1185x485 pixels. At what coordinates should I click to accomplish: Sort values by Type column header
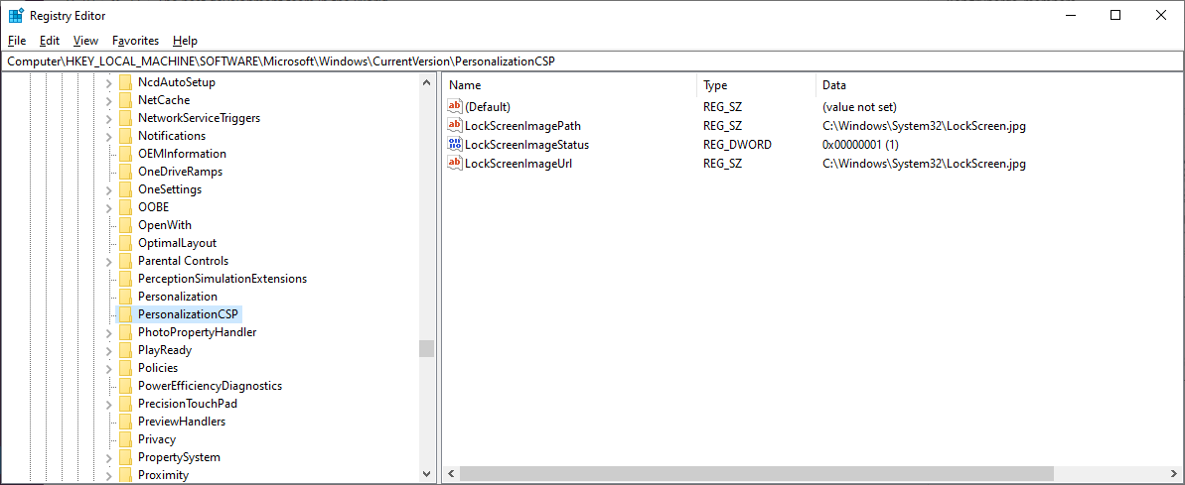click(756, 85)
